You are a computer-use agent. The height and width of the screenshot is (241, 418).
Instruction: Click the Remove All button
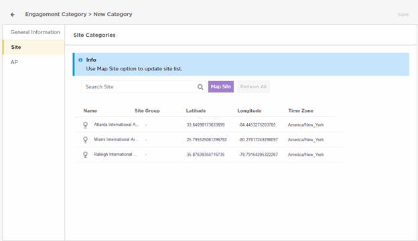coord(253,87)
